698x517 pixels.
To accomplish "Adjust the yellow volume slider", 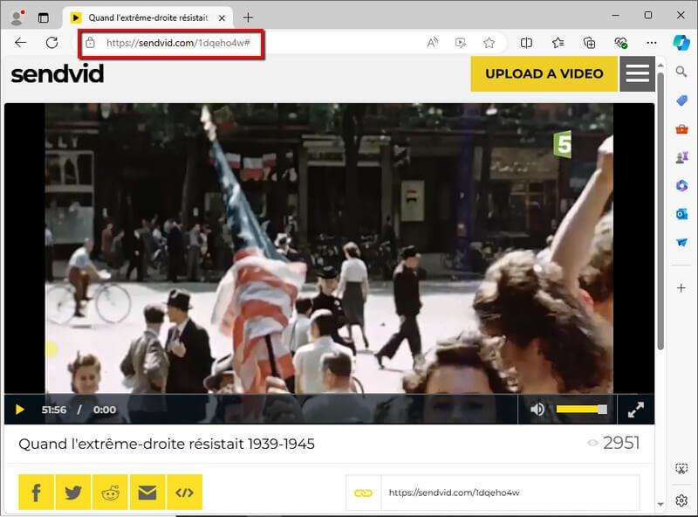I will (581, 409).
